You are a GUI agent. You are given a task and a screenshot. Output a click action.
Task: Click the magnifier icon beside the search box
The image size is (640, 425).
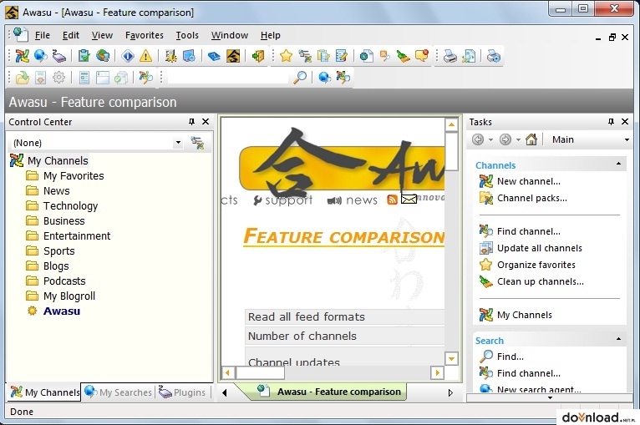tap(300, 77)
